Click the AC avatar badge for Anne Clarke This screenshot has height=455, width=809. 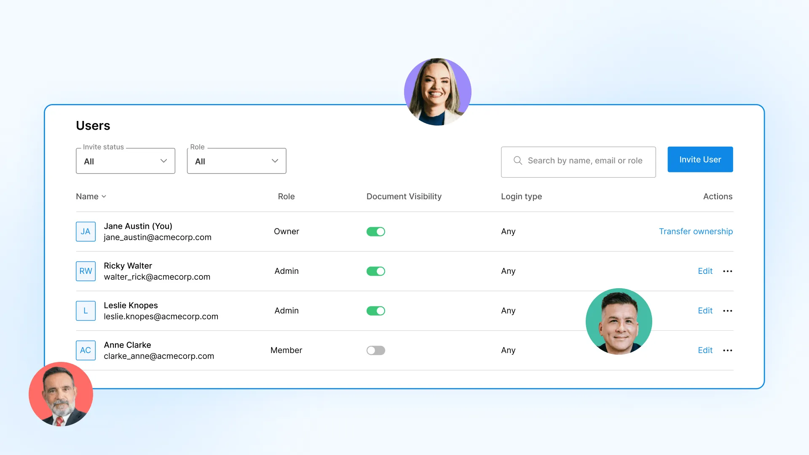86,350
